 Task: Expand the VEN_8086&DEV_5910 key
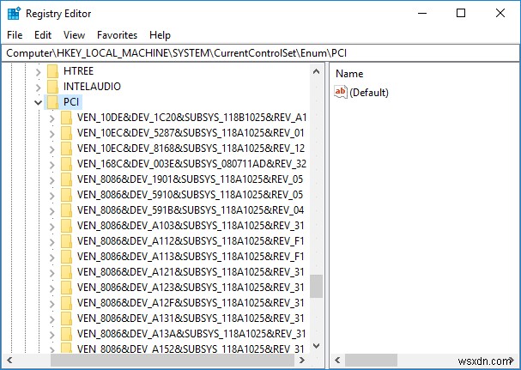pos(51,196)
